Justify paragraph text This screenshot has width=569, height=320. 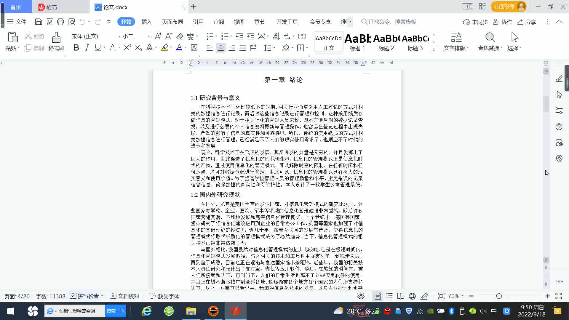[x=243, y=48]
